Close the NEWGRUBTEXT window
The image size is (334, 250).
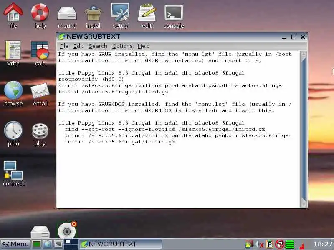coord(303,37)
